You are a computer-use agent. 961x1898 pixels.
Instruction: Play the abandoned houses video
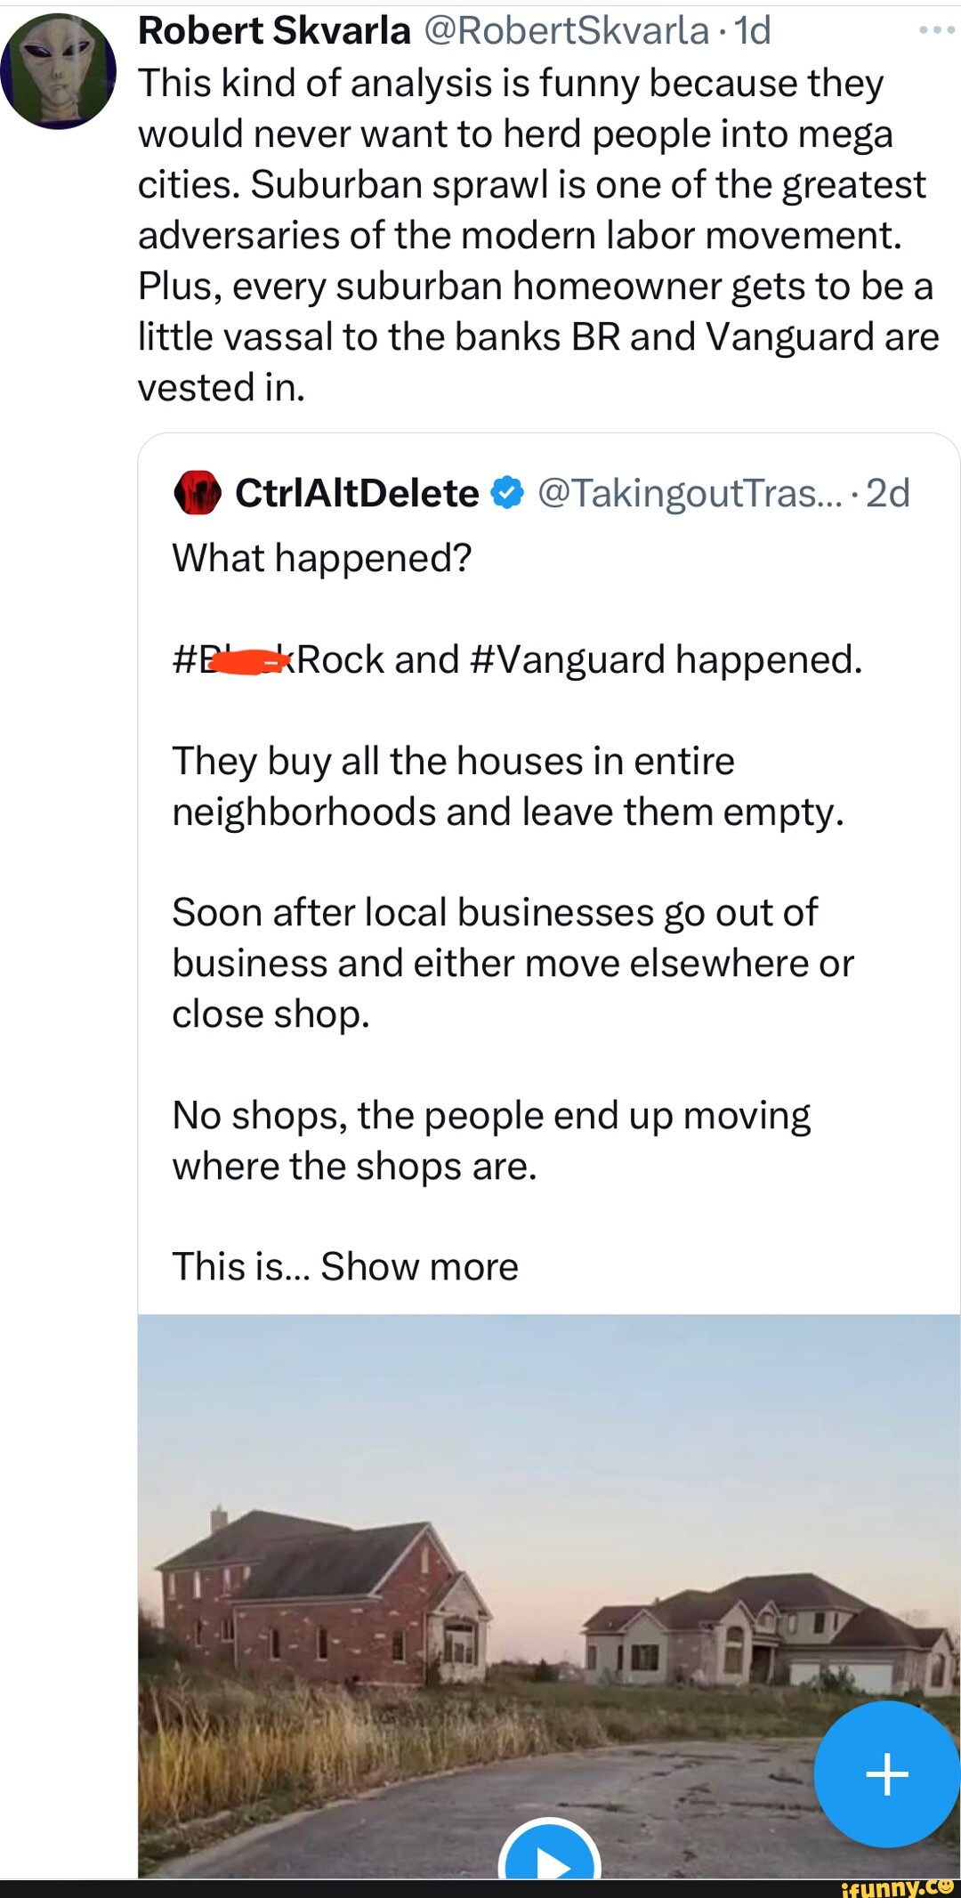pyautogui.click(x=549, y=1860)
